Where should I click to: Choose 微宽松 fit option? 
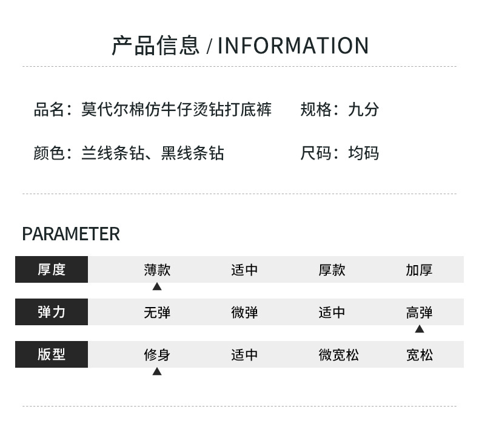click(x=338, y=355)
